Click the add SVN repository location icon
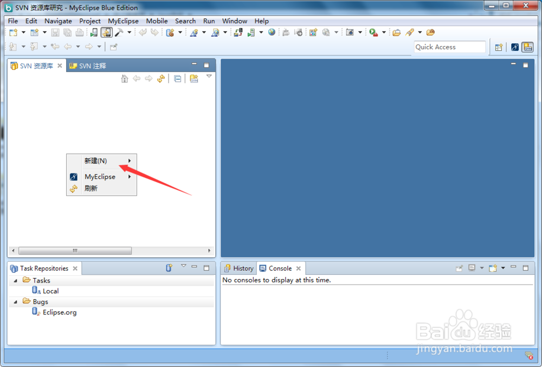542x367 pixels. coord(194,79)
